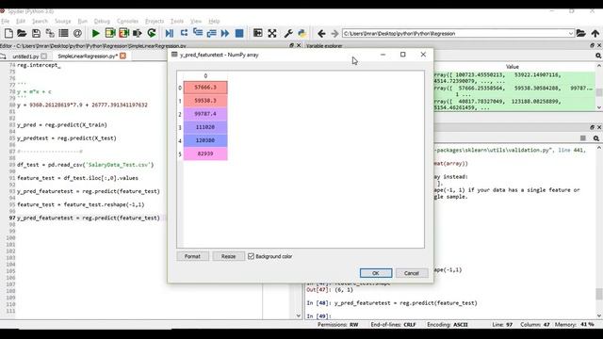Create a new file with the toolbar icon

[x=8, y=34]
